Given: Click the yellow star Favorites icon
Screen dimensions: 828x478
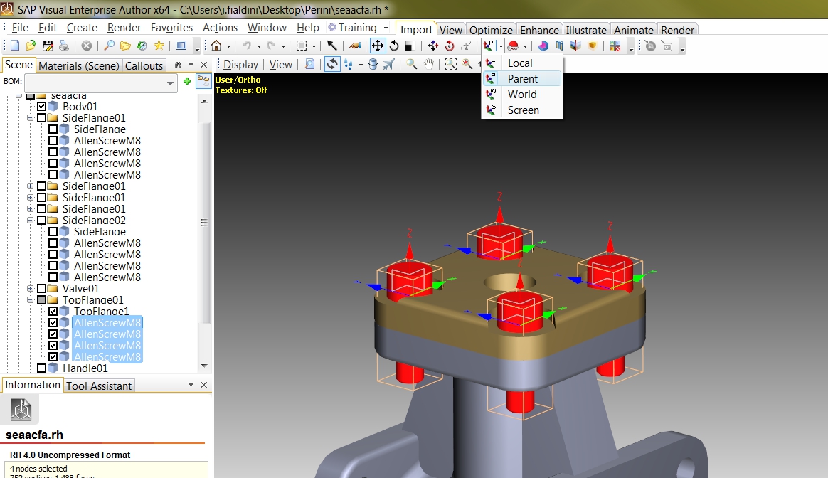Looking at the screenshot, I should [x=159, y=46].
